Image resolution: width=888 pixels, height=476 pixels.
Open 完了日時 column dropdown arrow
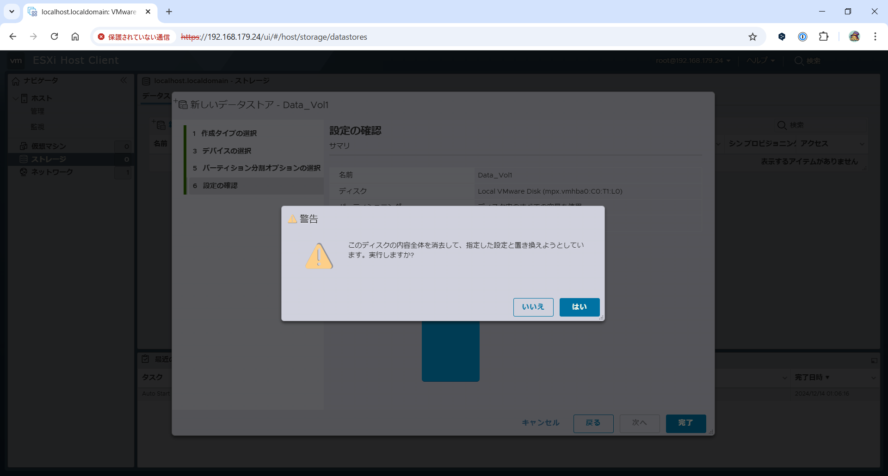873,378
